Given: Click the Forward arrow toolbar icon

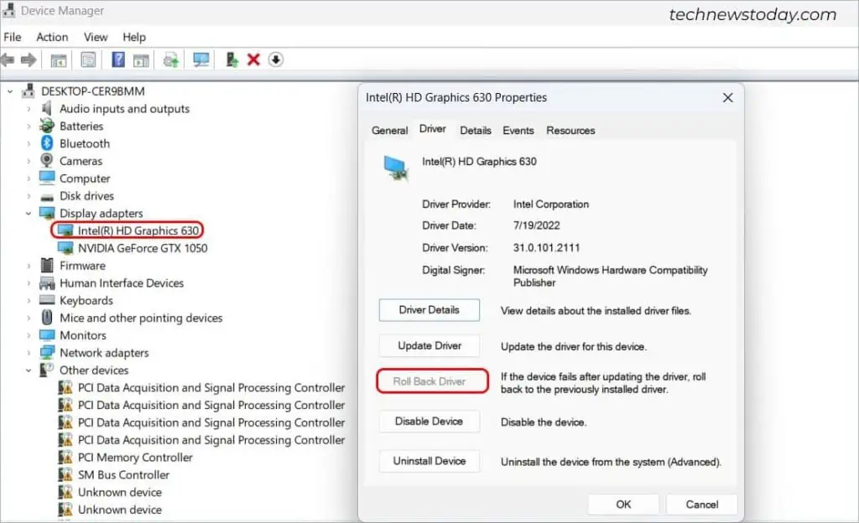Looking at the screenshot, I should pyautogui.click(x=29, y=60).
